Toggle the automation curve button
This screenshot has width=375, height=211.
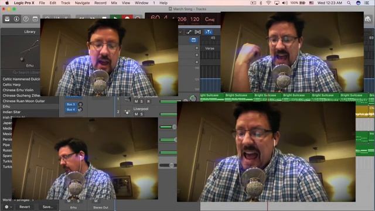point(189,32)
